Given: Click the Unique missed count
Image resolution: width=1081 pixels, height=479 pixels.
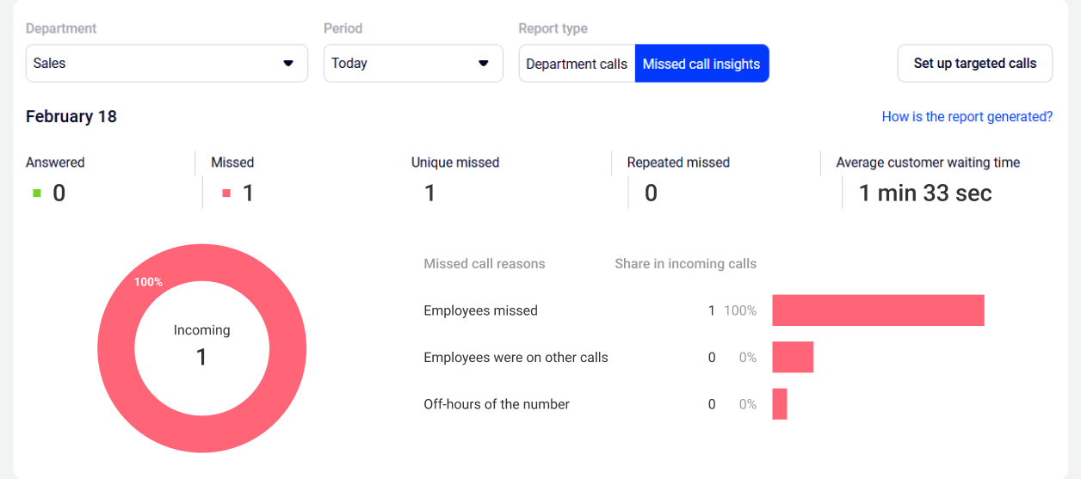Looking at the screenshot, I should pos(429,193).
